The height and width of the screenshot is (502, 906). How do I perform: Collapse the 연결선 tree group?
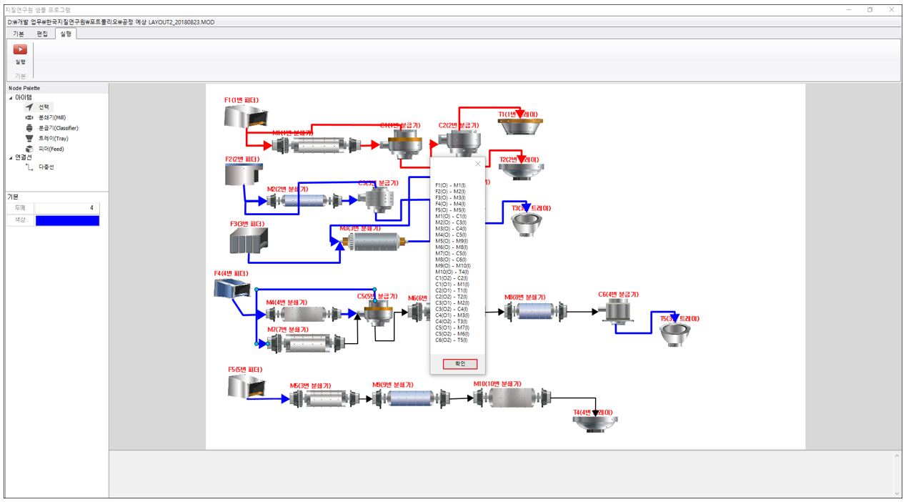[x=11, y=157]
